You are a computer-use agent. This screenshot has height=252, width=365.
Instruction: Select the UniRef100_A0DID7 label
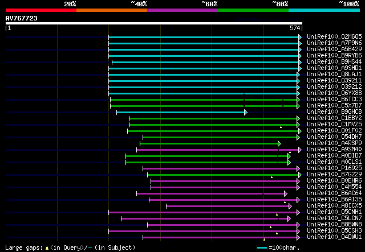click(x=334, y=156)
